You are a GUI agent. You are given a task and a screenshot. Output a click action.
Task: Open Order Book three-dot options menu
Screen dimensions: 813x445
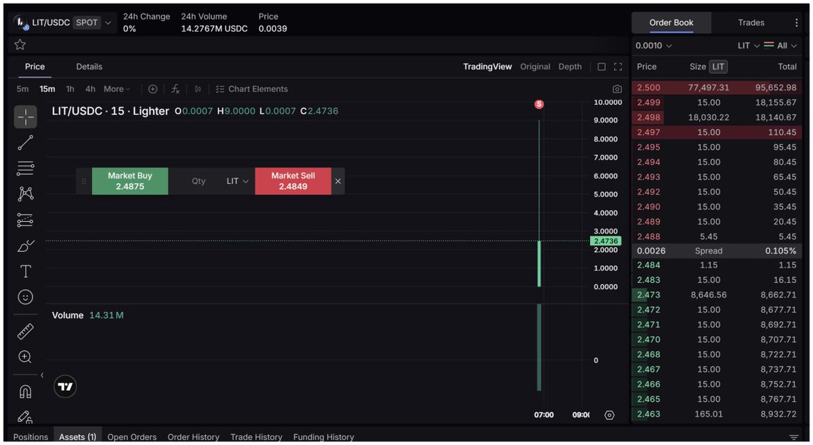click(797, 22)
